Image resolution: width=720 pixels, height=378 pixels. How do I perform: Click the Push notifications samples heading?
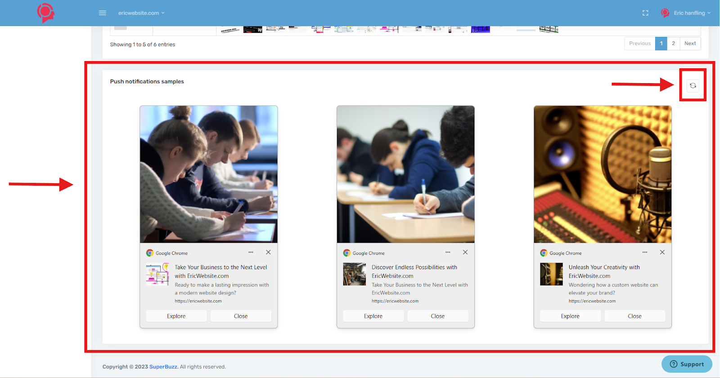(147, 81)
